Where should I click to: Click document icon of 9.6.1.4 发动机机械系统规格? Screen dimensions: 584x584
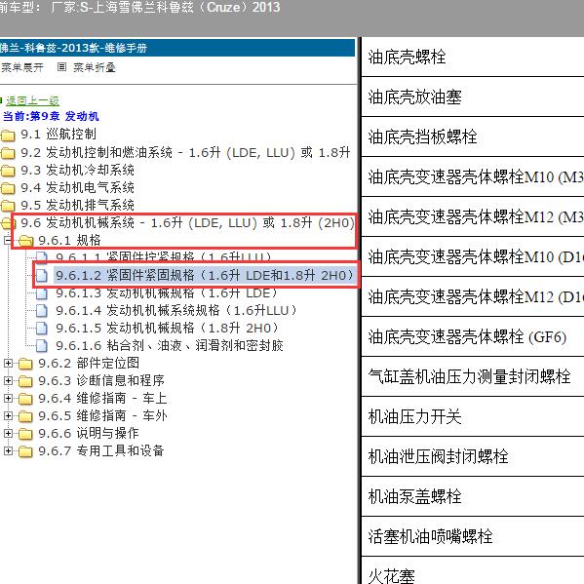tap(42, 311)
